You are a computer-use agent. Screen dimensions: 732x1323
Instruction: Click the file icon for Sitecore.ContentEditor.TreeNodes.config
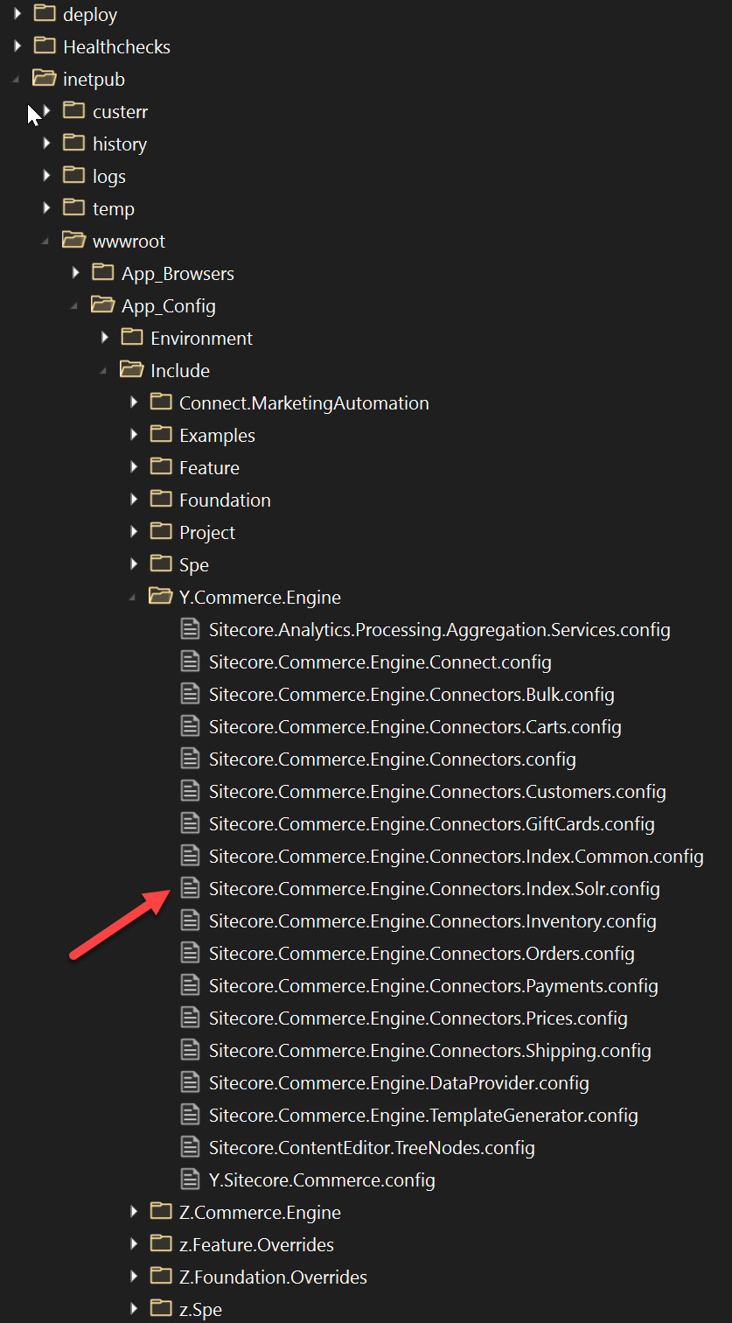(x=190, y=1147)
